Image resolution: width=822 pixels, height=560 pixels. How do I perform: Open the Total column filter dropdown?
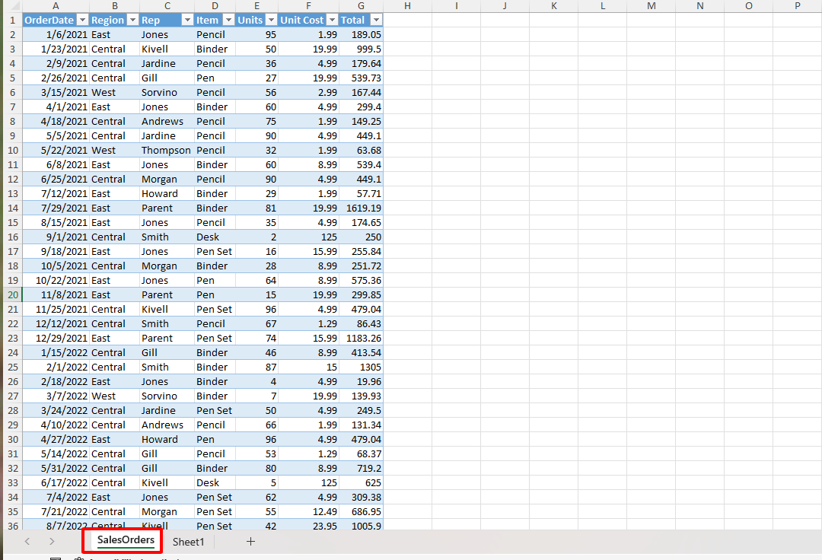pyautogui.click(x=377, y=20)
